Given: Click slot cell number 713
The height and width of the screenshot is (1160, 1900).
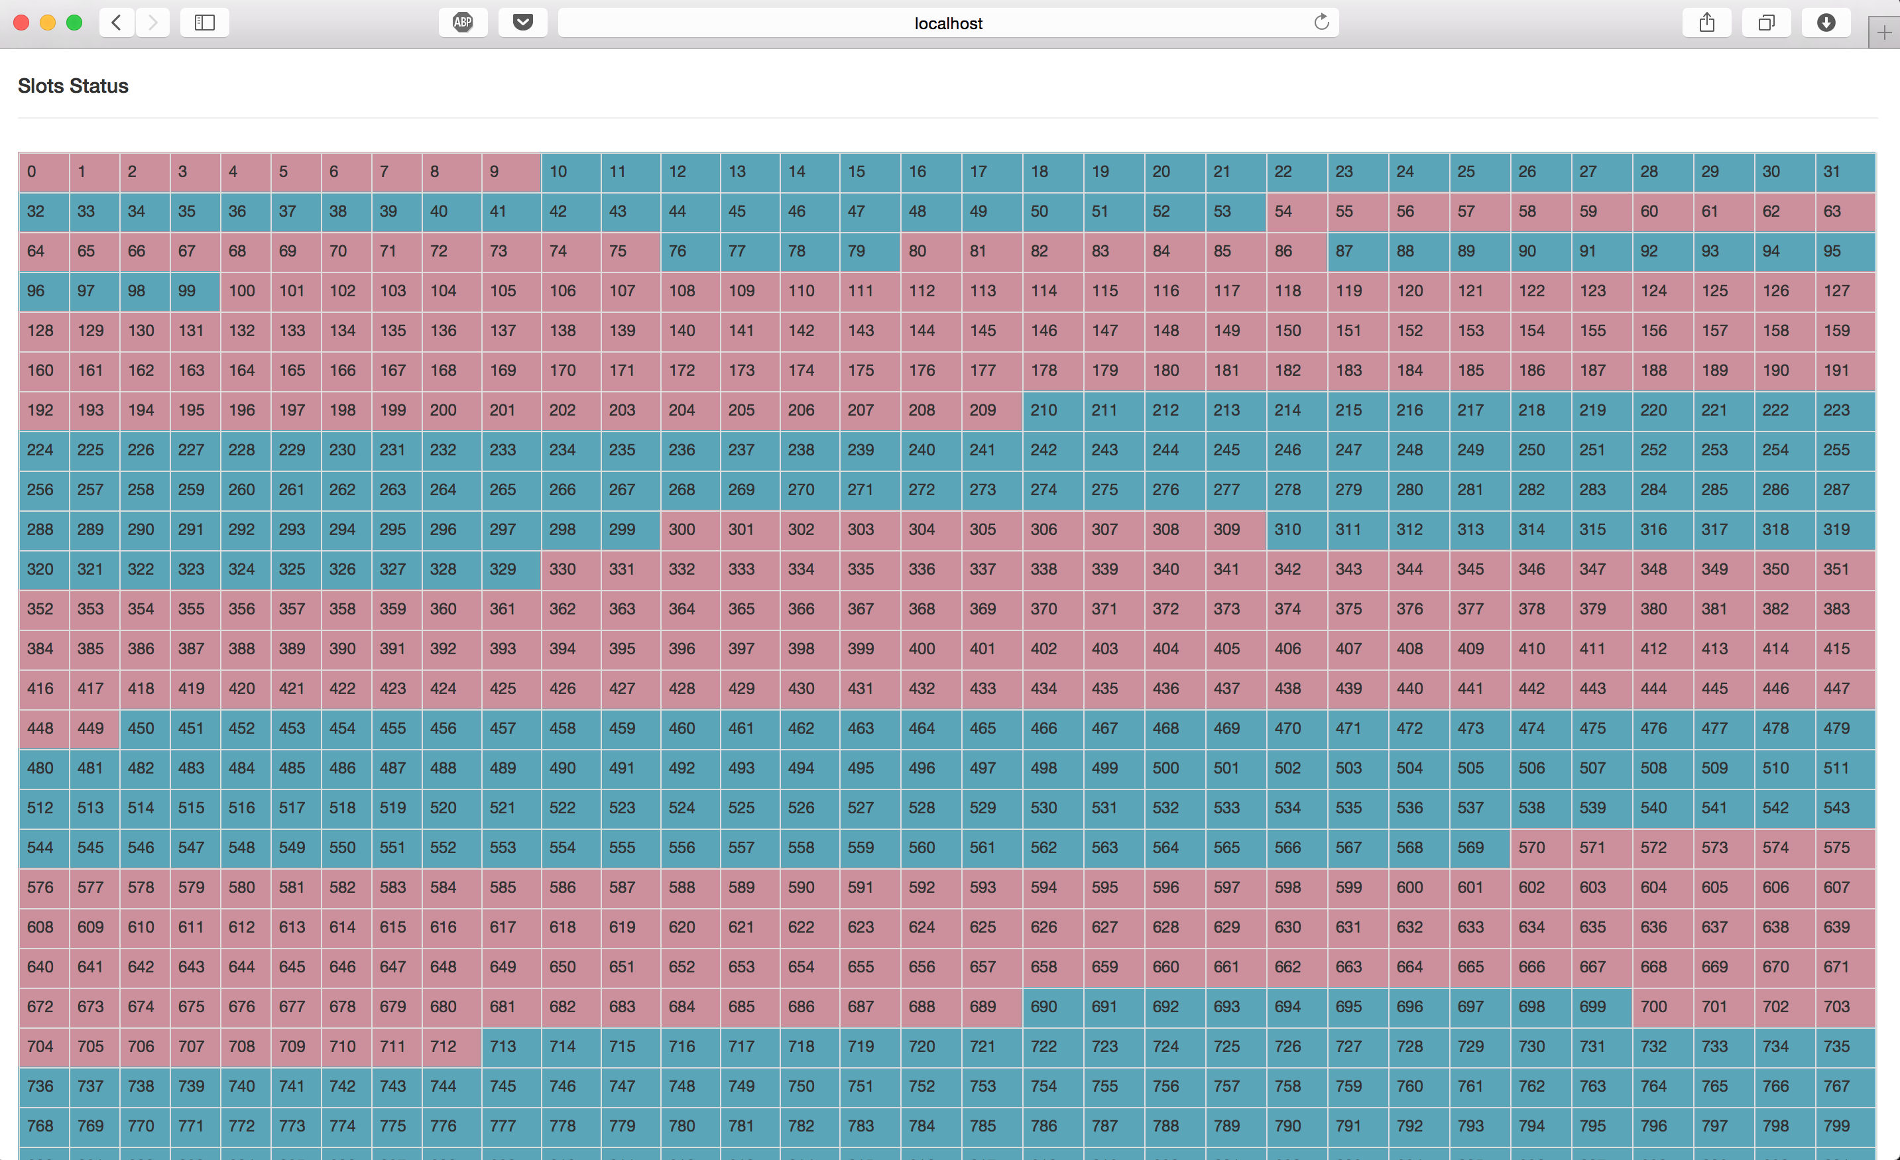Looking at the screenshot, I should 511,1046.
